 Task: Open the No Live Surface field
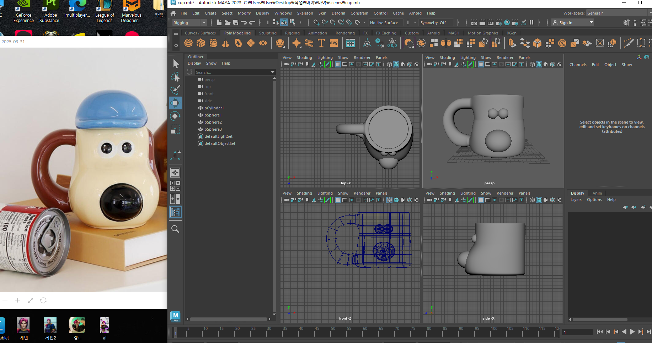[x=386, y=22]
